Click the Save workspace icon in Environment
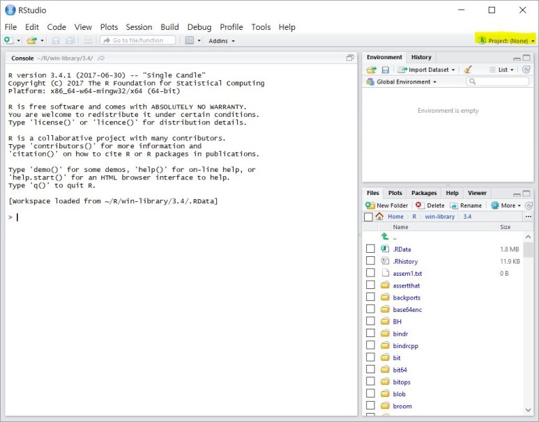The image size is (539, 422). (386, 70)
